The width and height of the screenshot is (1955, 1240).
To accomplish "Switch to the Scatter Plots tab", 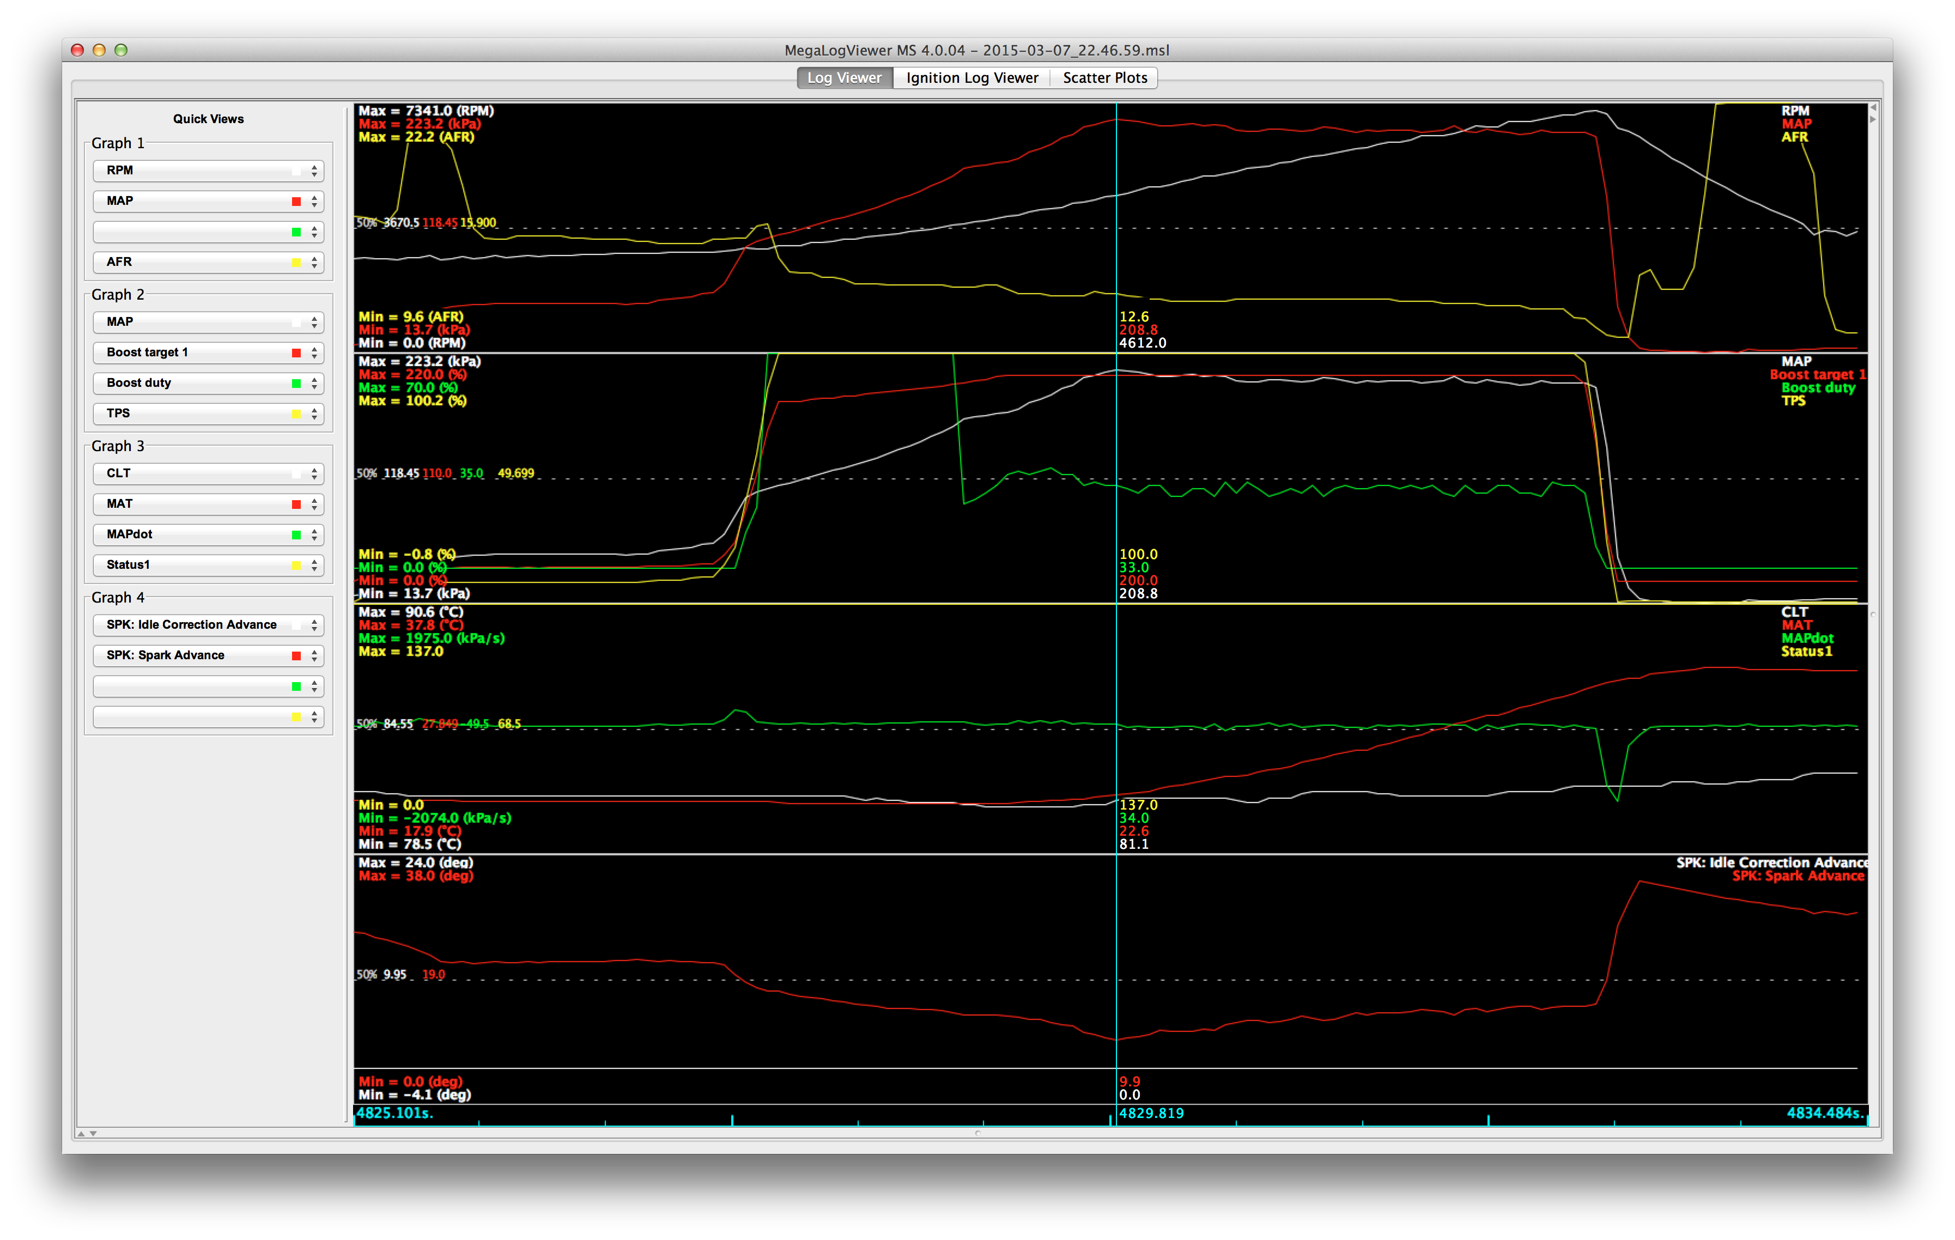I will (x=1104, y=78).
